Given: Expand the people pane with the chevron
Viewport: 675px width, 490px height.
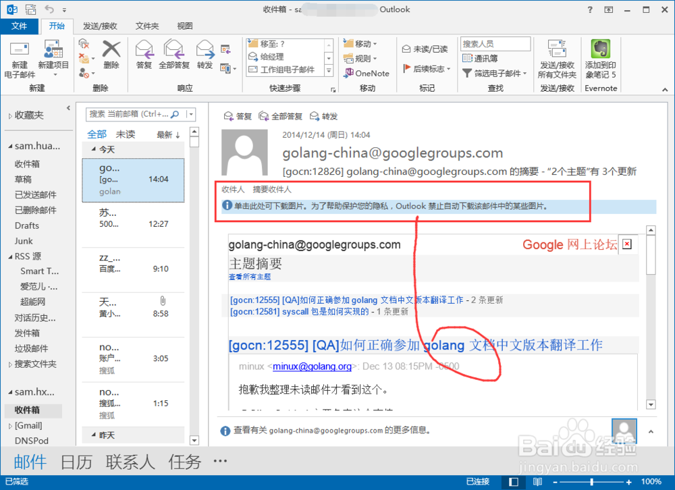Looking at the screenshot, I should pyautogui.click(x=651, y=431).
